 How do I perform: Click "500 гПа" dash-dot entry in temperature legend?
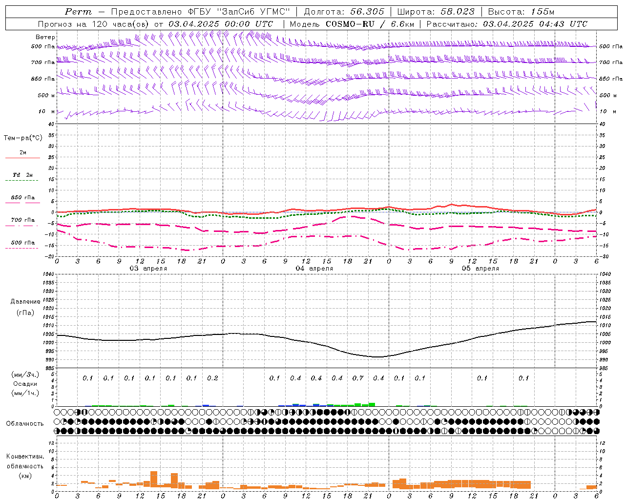[x=22, y=243]
